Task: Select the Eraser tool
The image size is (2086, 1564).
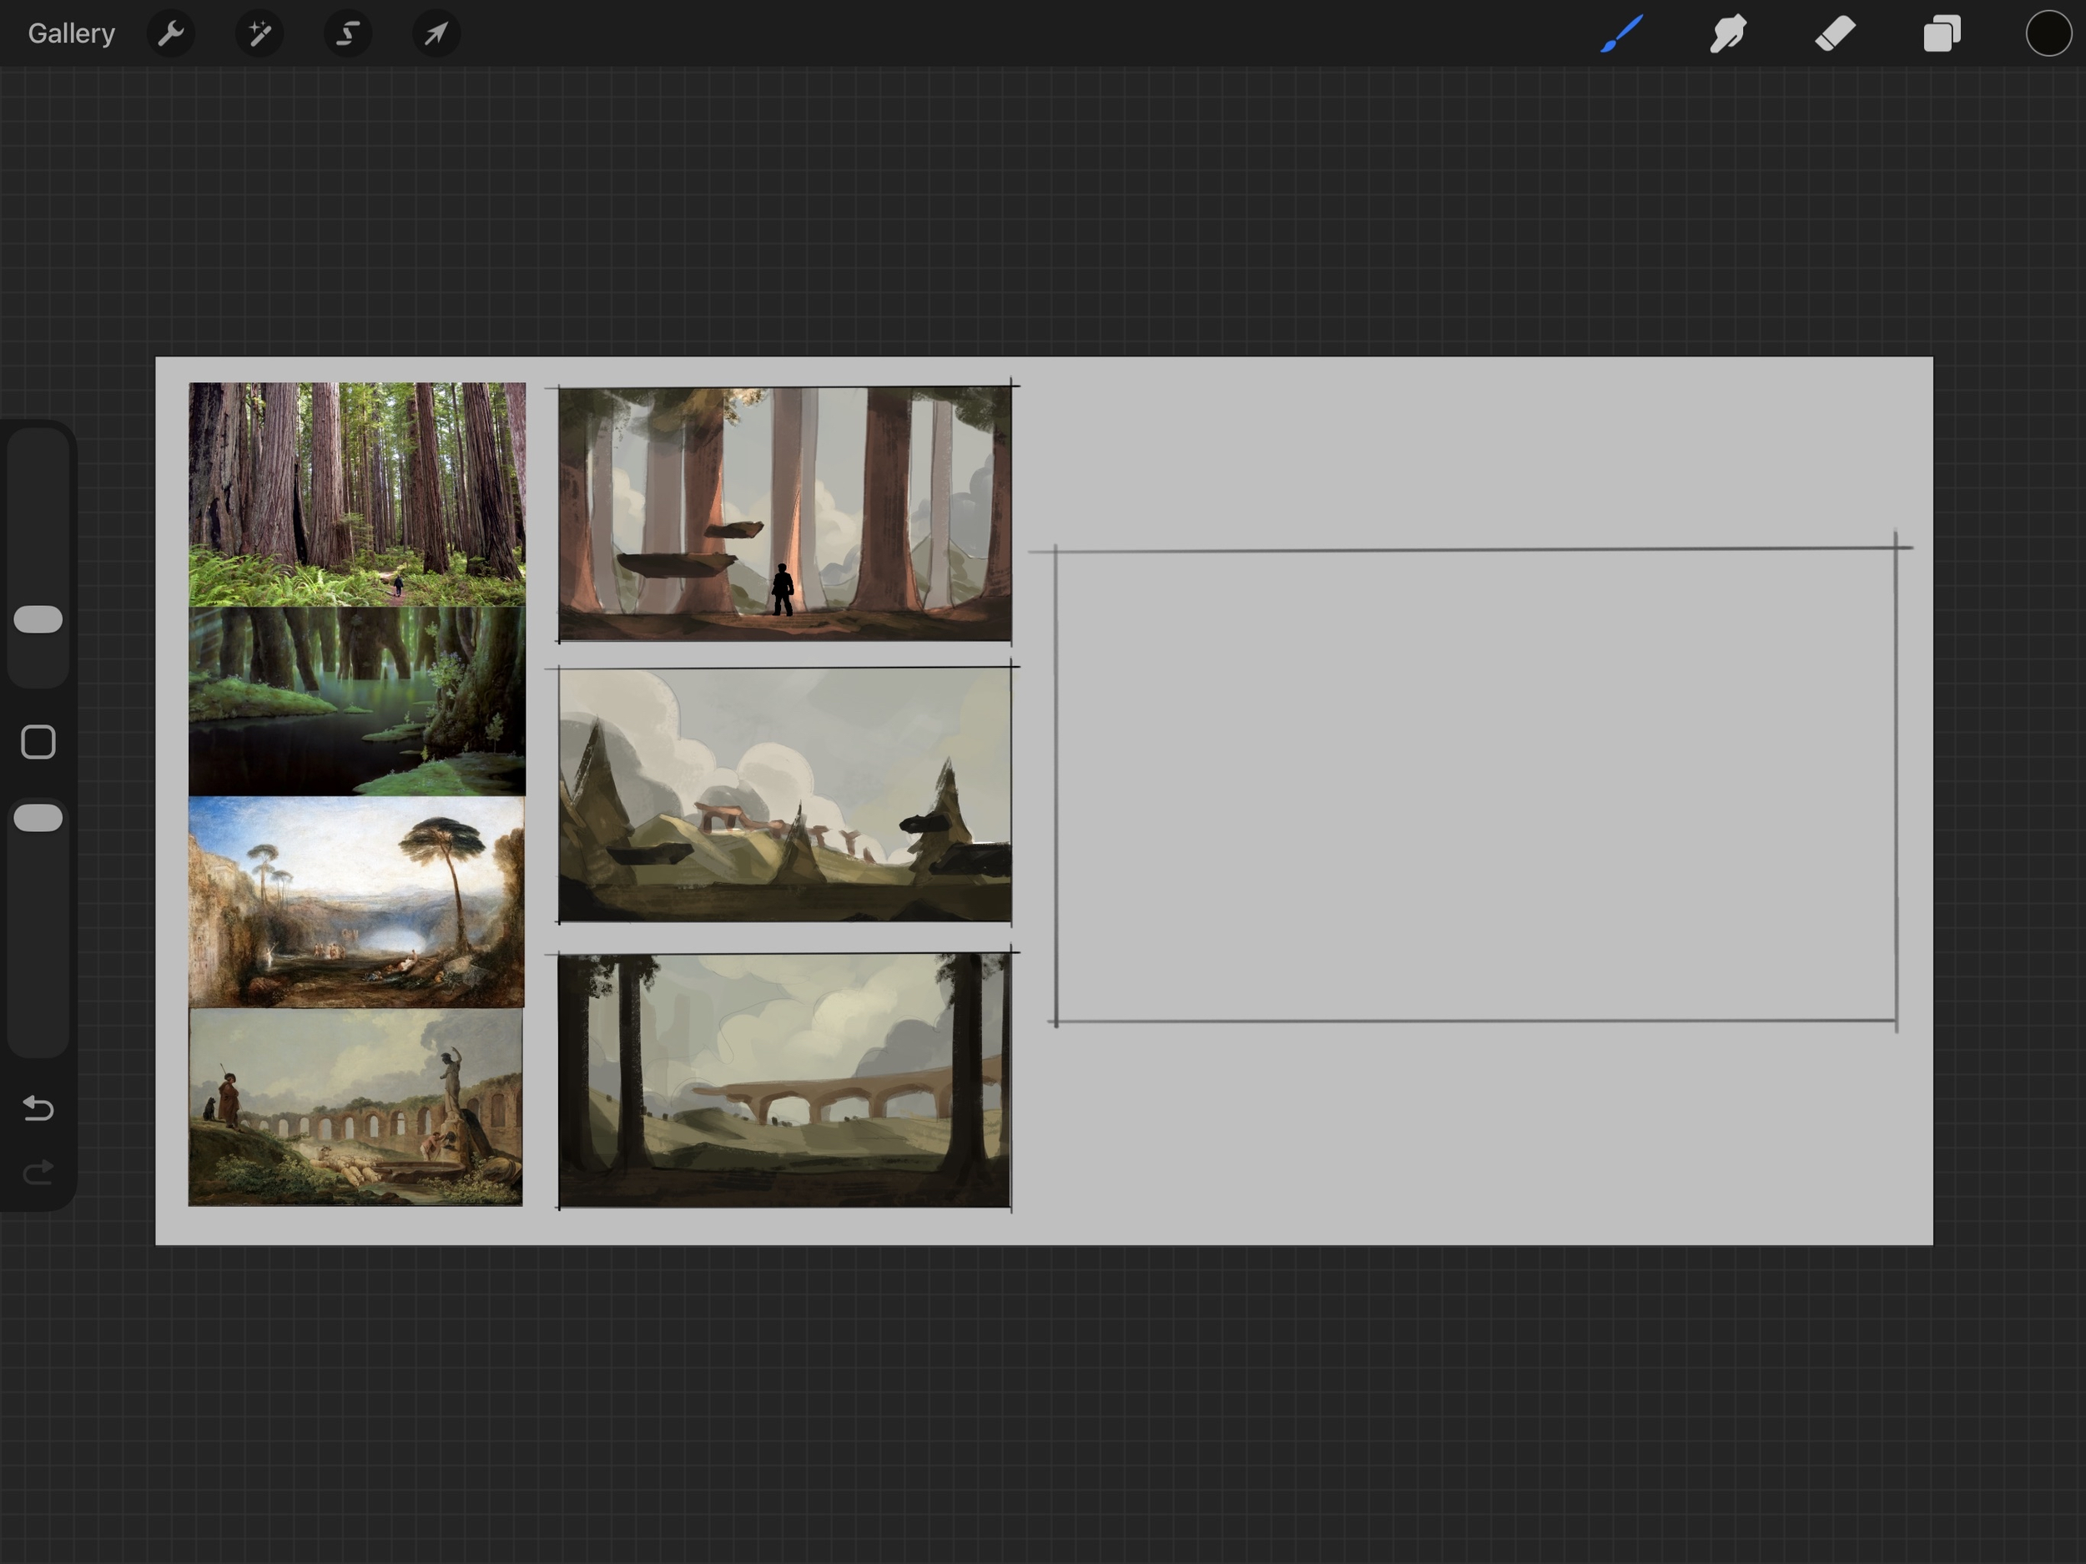Action: click(1835, 34)
